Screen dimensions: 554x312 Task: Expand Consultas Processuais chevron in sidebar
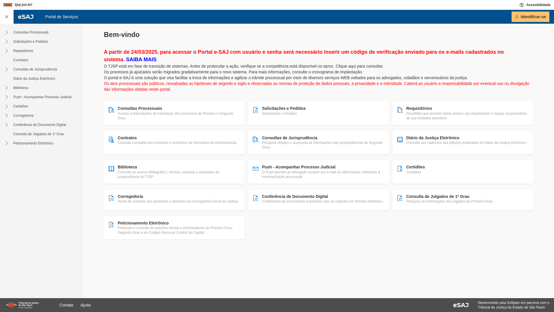point(6,32)
